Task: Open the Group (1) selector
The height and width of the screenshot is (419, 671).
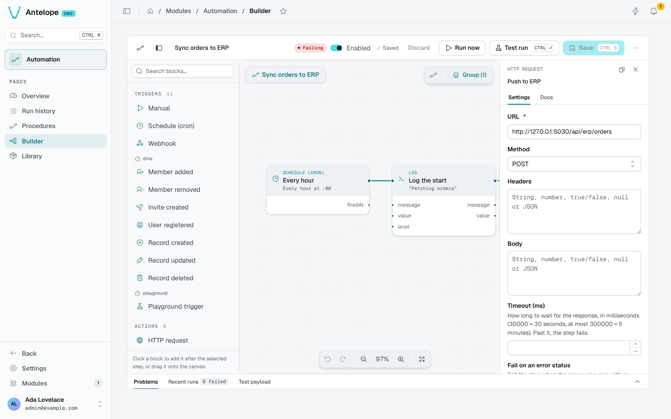Action: point(469,75)
